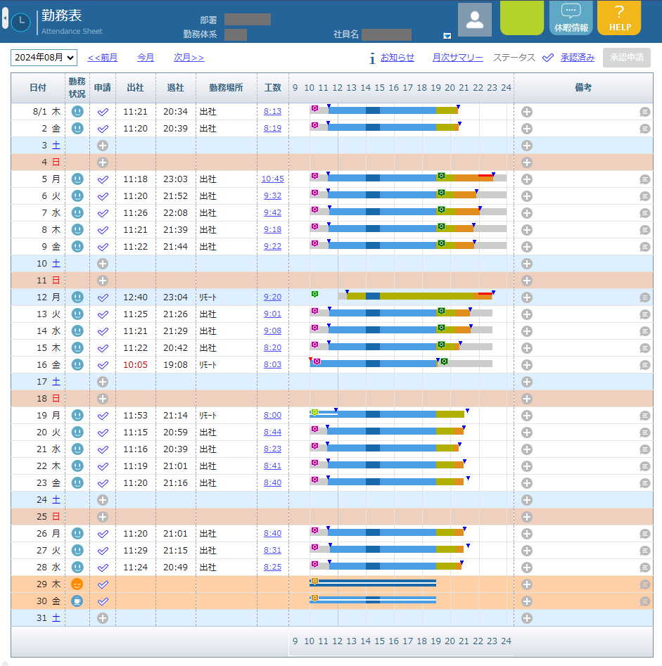The image size is (662, 666).
Task: Click the coffee cup status icon on 30日
Action: (x=77, y=601)
